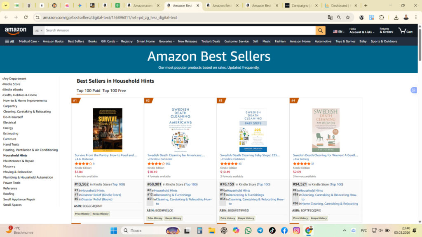Open the Medical Care menu
This screenshot has width=422, height=237.
[29, 42]
